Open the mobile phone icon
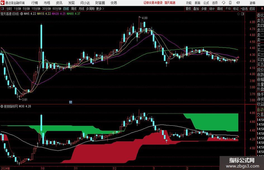The height and width of the screenshot is (170, 264). click(230, 3)
